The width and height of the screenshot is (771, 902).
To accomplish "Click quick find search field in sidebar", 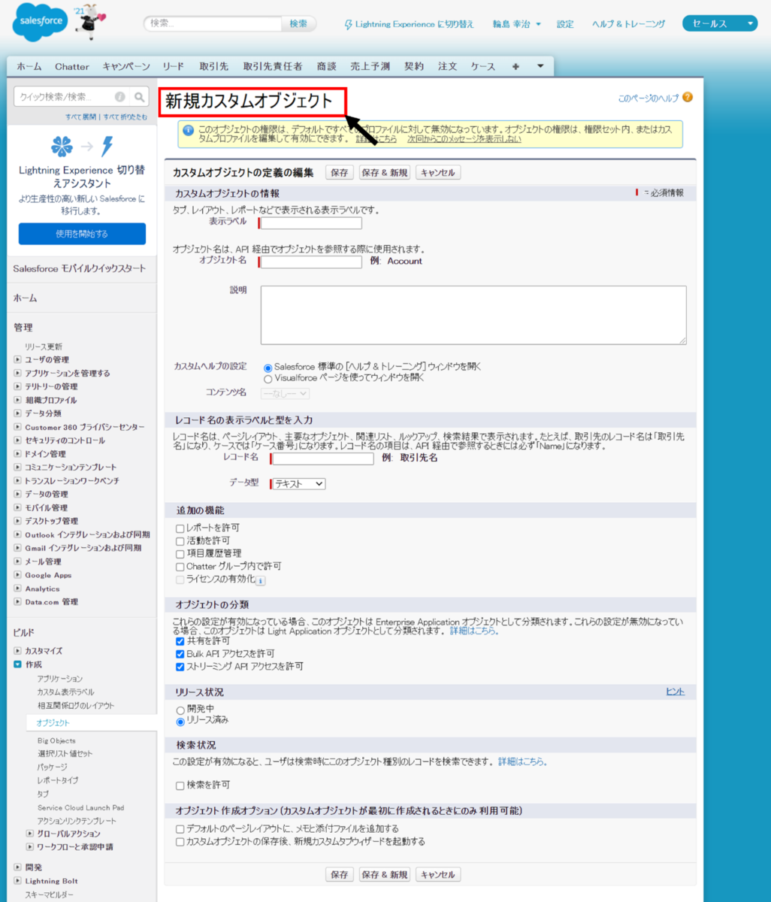I will coord(66,97).
